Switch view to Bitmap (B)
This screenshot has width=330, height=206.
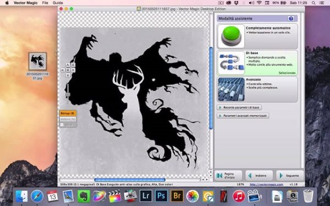point(68,113)
